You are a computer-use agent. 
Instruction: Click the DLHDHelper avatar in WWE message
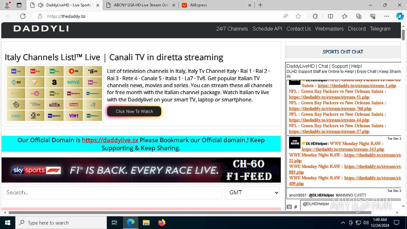(x=294, y=143)
